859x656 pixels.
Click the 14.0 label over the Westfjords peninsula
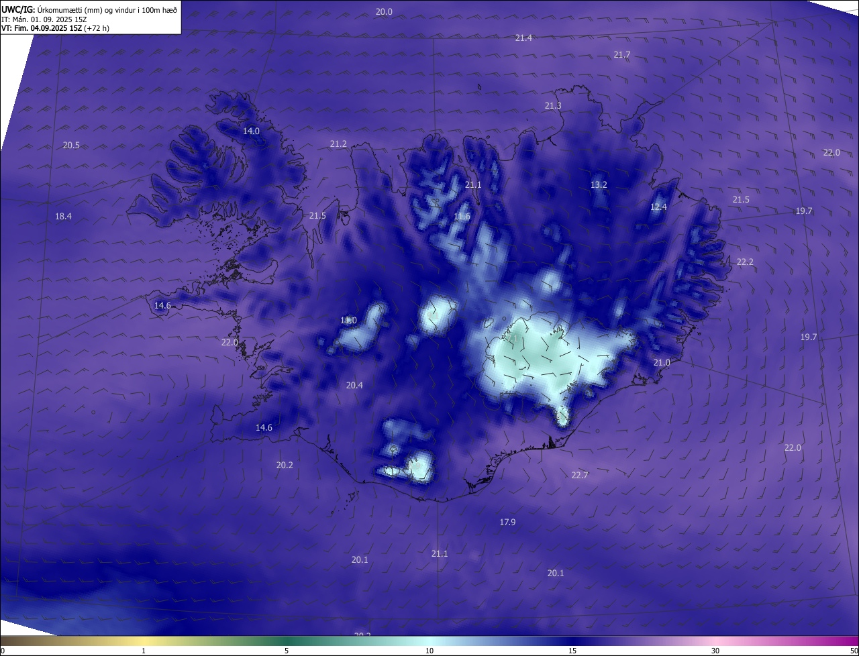[x=251, y=131]
